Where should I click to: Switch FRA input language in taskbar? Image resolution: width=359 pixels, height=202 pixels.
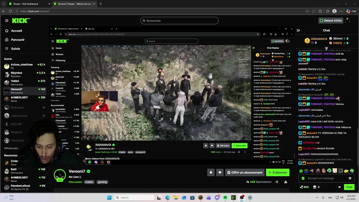point(330,198)
